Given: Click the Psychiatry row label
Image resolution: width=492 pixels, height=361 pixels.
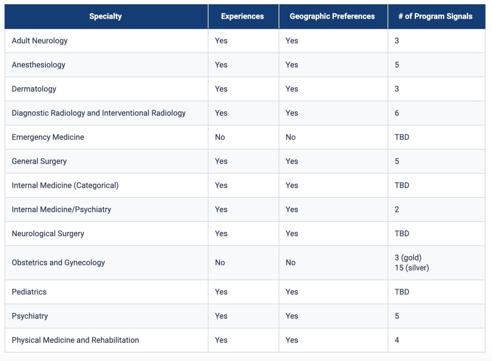Looking at the screenshot, I should point(30,316).
